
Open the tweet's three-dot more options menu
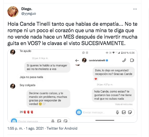tap(135, 9)
